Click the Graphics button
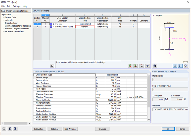Screen dimensions: 191x136 tap(102, 129)
